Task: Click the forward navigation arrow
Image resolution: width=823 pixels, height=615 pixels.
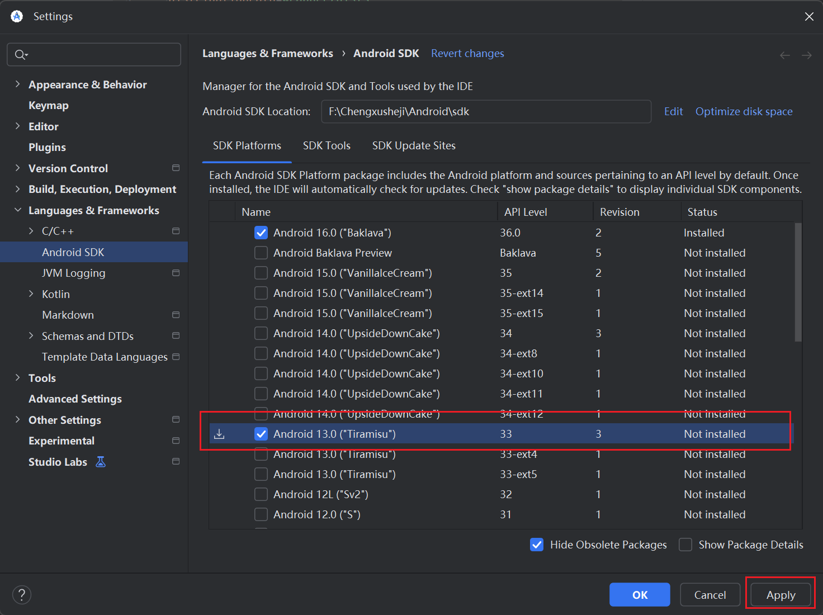Action: 807,55
